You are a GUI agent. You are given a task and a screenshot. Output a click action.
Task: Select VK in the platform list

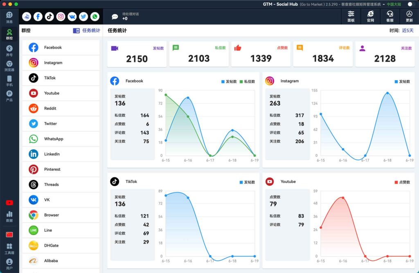(61, 199)
